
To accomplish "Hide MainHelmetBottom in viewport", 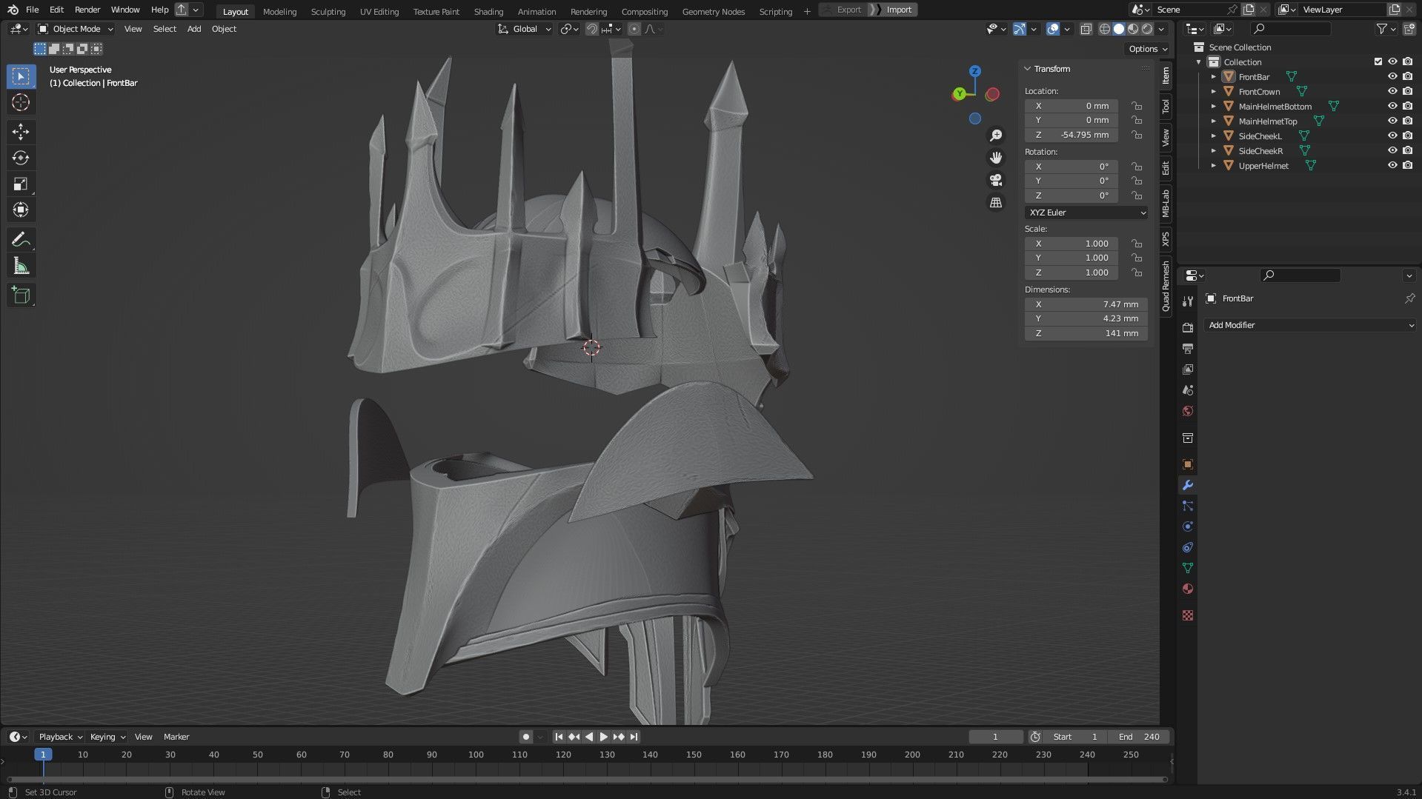I will pos(1392,106).
